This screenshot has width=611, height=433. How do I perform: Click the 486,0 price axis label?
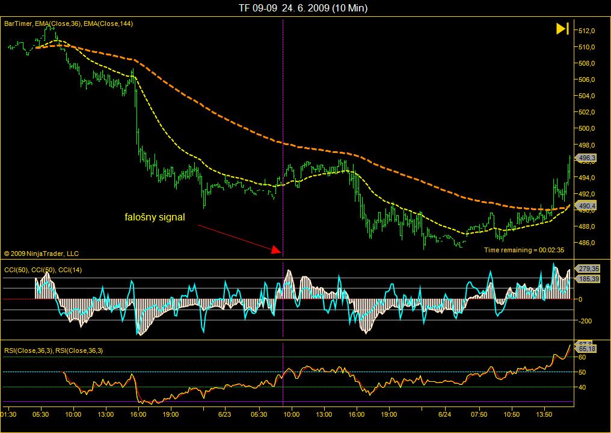tap(587, 243)
